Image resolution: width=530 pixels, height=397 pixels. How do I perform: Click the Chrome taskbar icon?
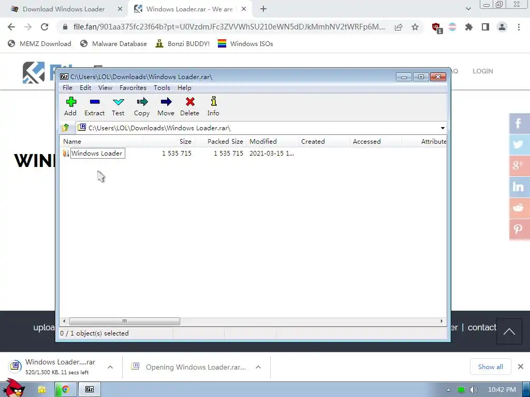click(x=65, y=390)
